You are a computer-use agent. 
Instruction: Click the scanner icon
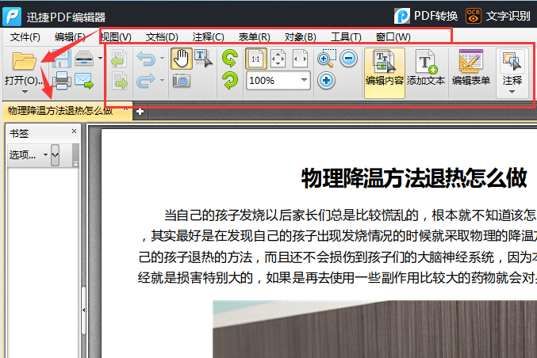point(84,58)
